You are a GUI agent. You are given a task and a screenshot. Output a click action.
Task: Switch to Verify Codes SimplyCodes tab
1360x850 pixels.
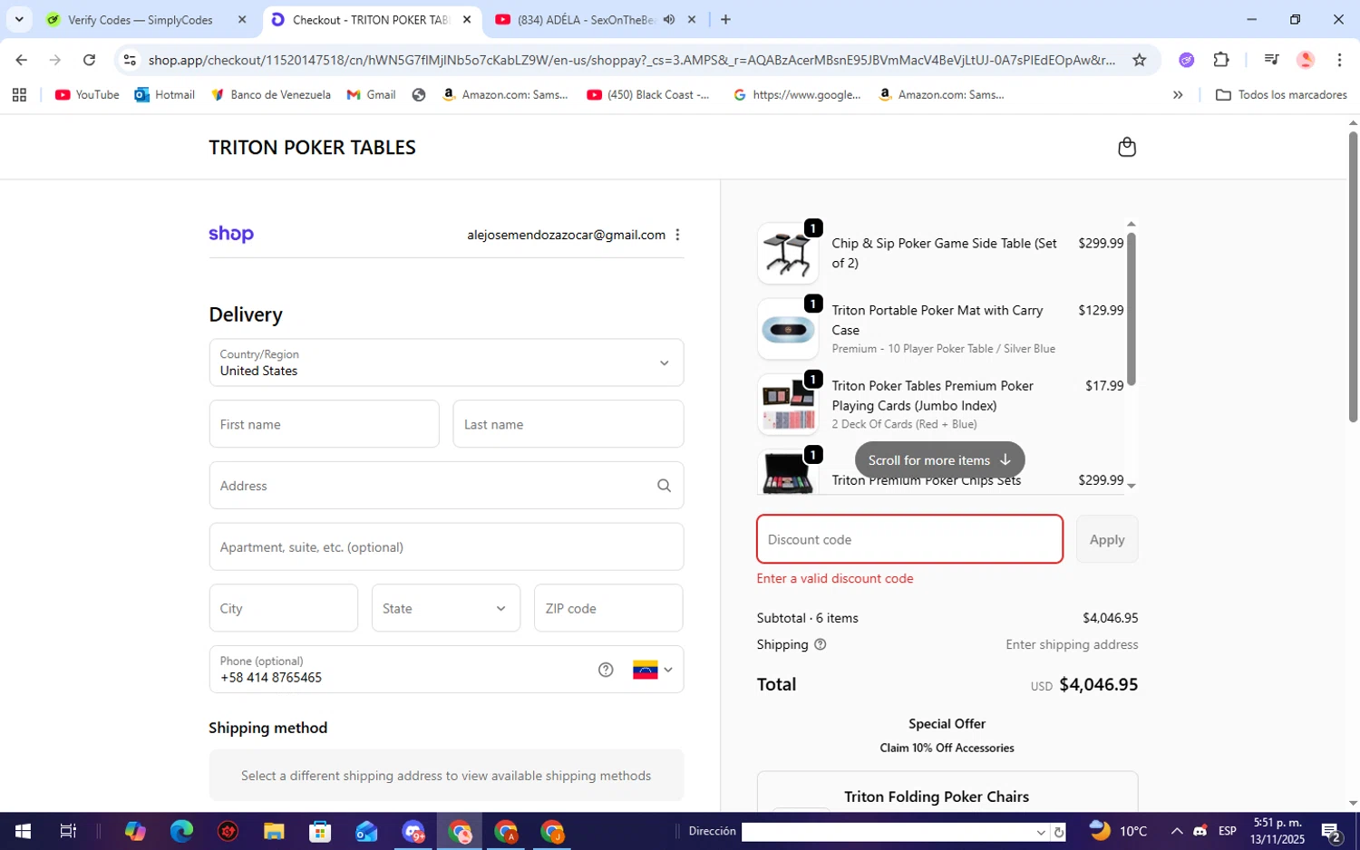[141, 19]
